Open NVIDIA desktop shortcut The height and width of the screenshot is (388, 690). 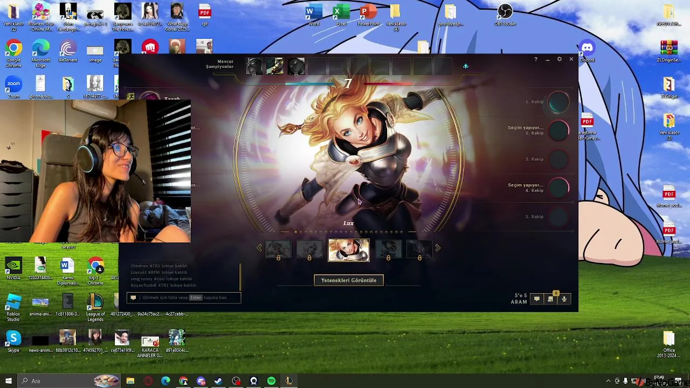[13, 268]
